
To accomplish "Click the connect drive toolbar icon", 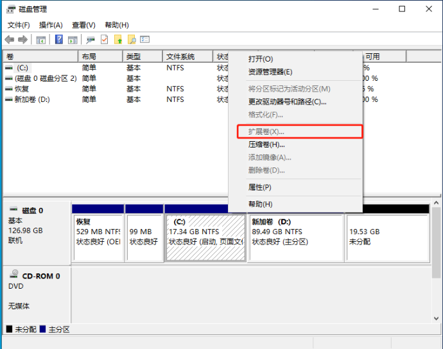I will (91, 40).
